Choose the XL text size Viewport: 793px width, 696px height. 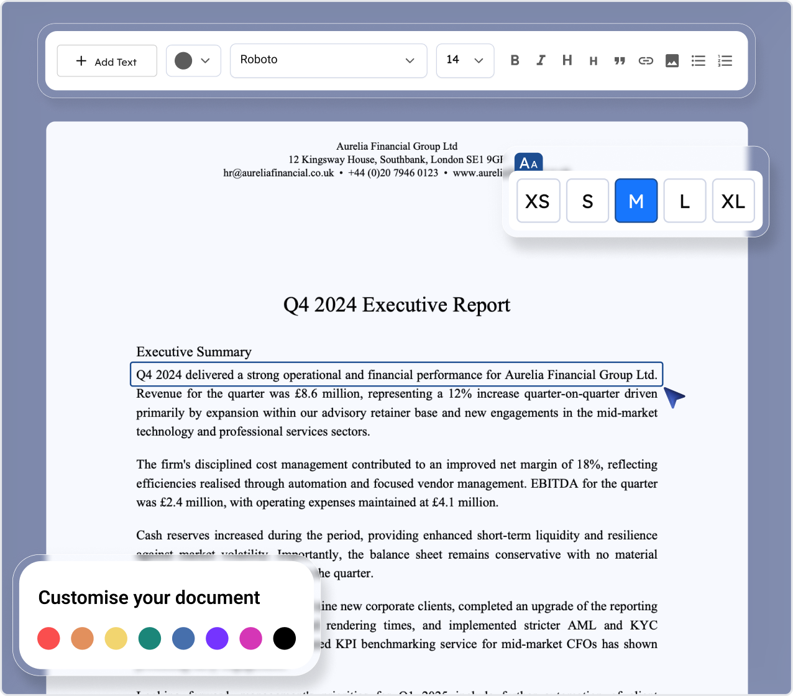point(733,201)
